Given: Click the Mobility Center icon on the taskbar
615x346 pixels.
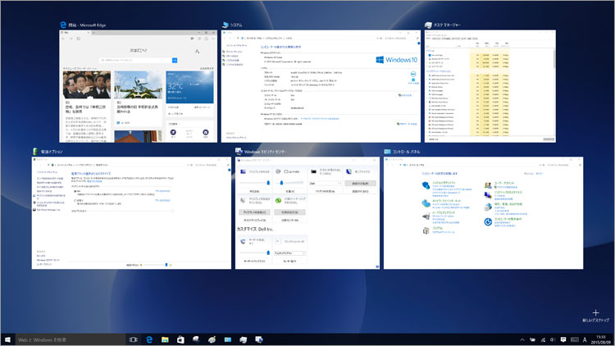Looking at the screenshot, I should (259, 339).
